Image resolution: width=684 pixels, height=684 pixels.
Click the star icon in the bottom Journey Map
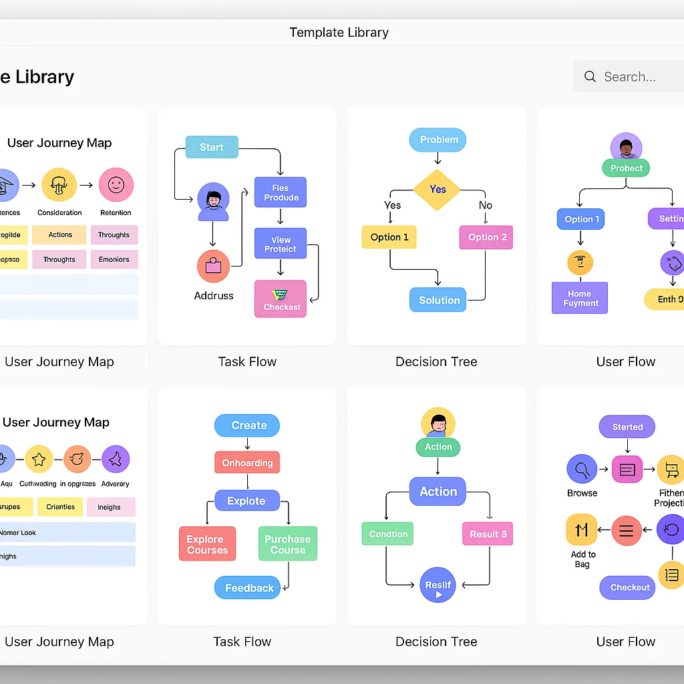coord(39,459)
